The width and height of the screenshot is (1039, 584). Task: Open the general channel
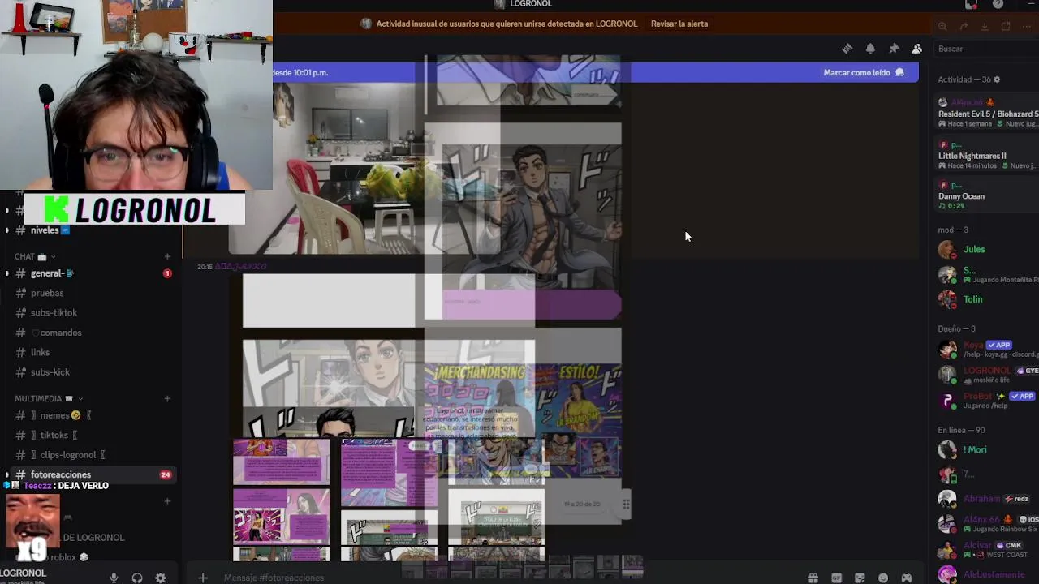click(91, 273)
